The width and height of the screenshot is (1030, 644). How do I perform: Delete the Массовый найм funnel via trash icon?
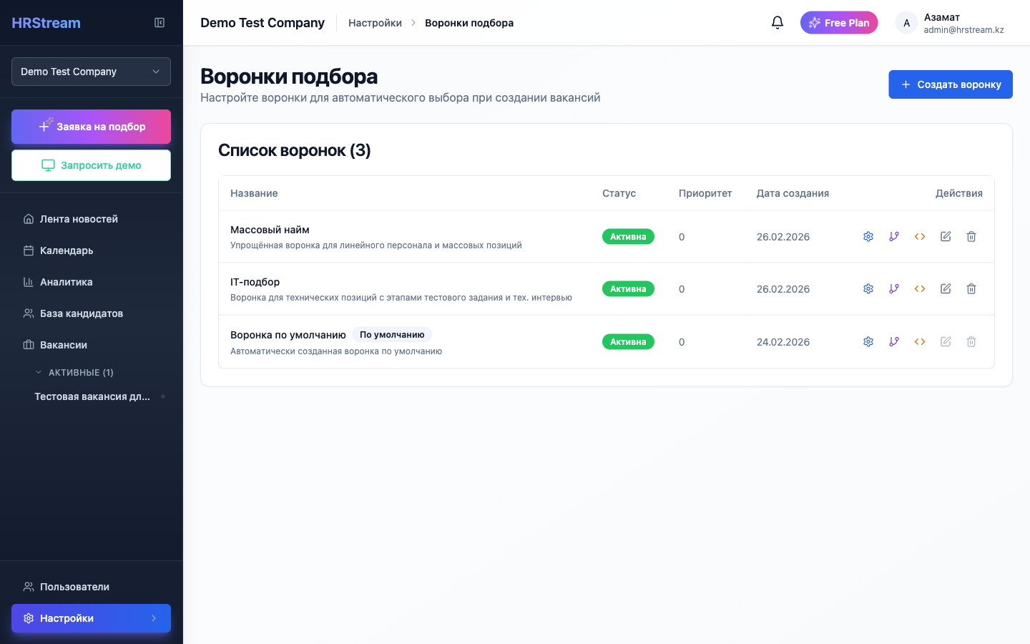tap(971, 236)
